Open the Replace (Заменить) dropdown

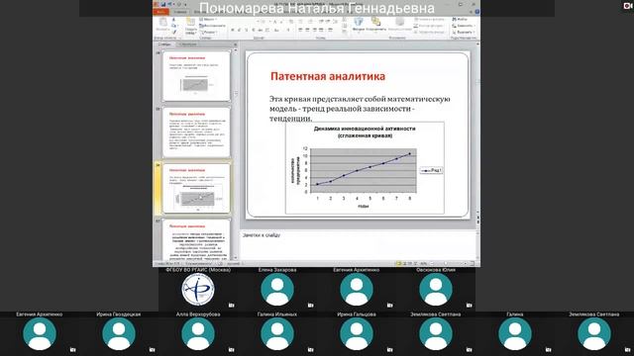coord(464,26)
